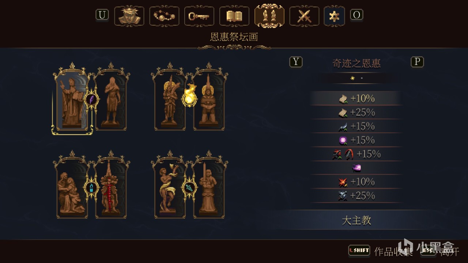Viewport: 468px width, 263px height.
Task: Click the SHIFT 作品收集 button
Action: pyautogui.click(x=381, y=251)
